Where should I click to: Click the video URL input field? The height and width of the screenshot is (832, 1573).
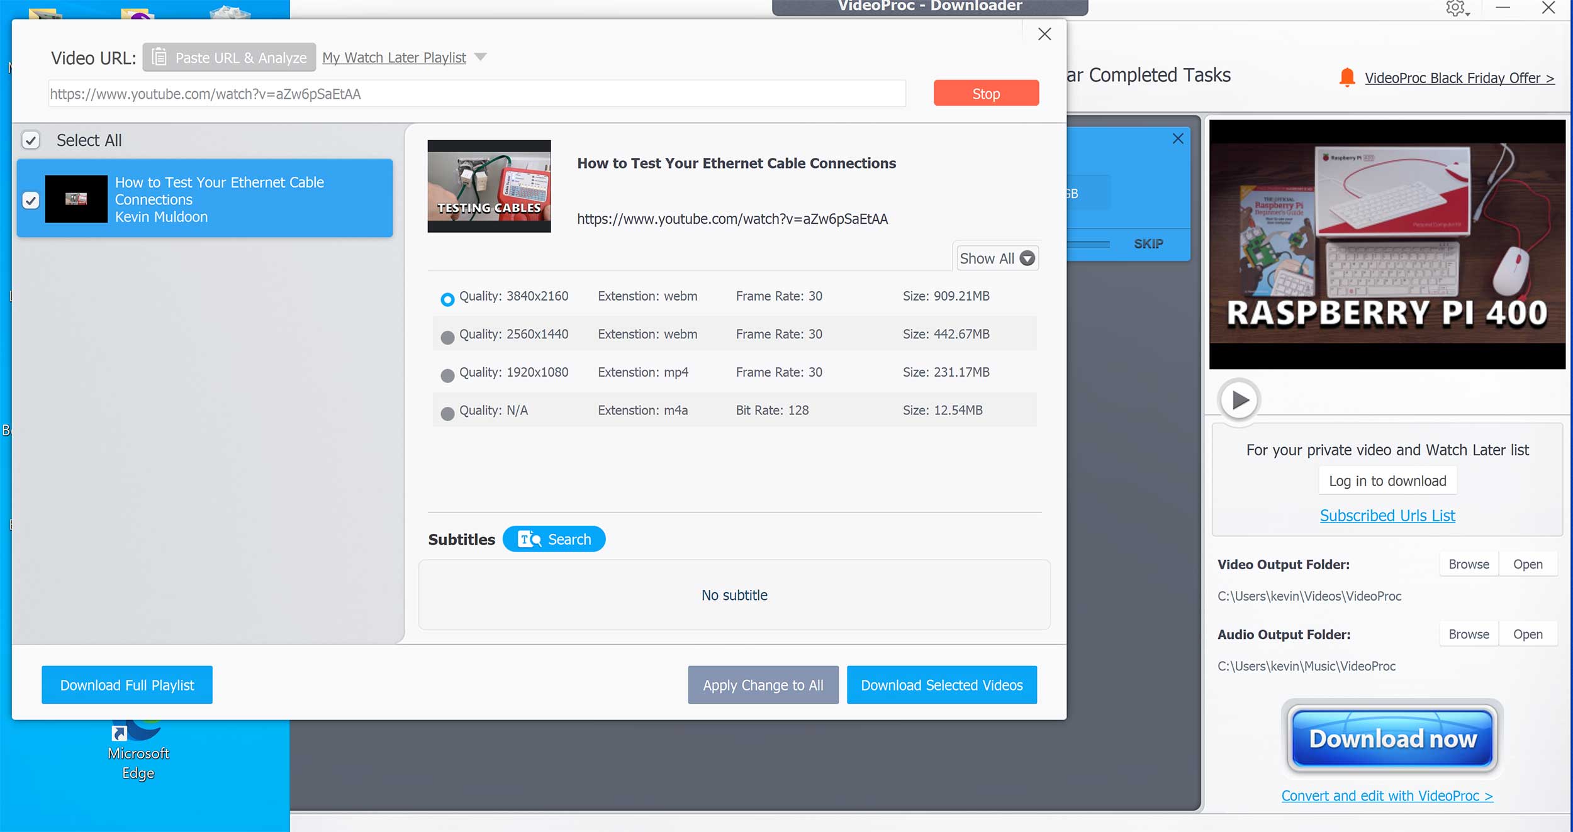pyautogui.click(x=477, y=94)
